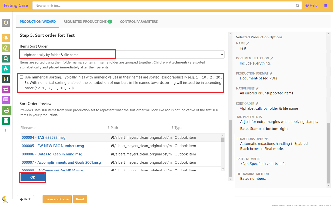Click the transfer arrows icon in the sidebar

6,89
